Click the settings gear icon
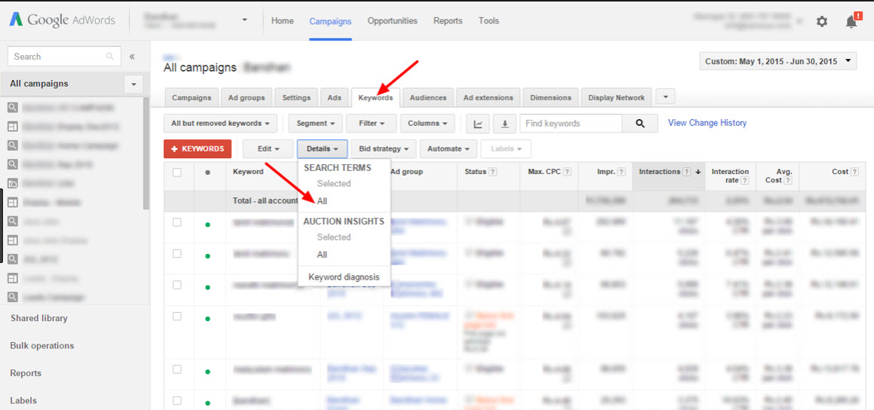 (x=822, y=22)
